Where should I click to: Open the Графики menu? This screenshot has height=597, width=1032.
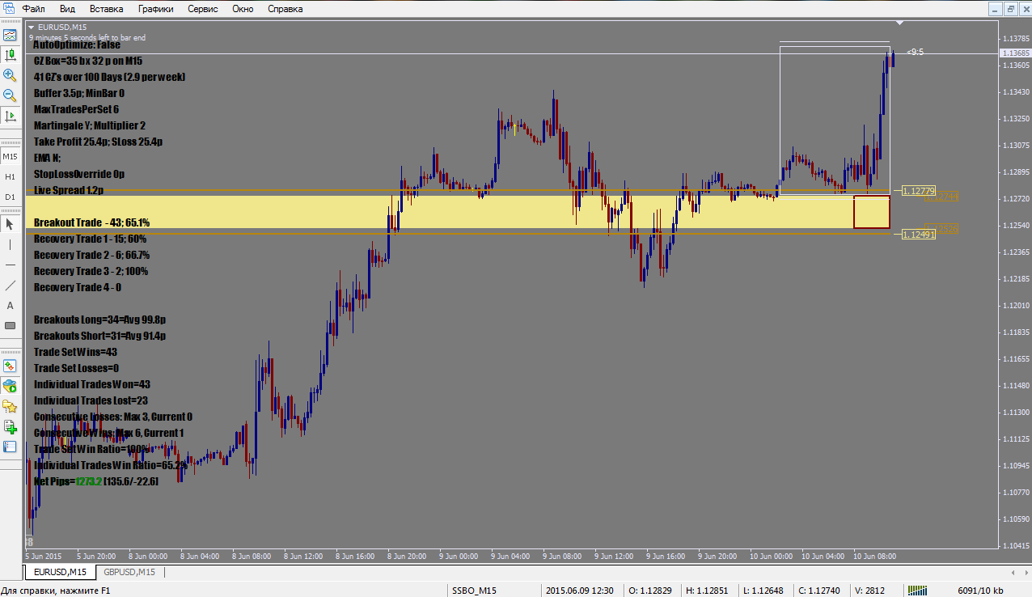coord(155,9)
